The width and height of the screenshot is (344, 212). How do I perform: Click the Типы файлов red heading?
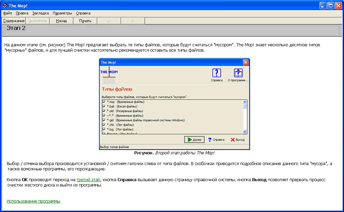(x=117, y=89)
